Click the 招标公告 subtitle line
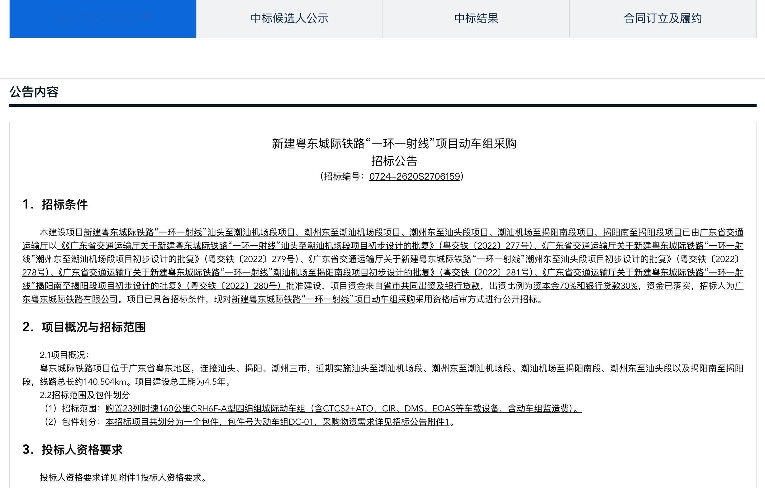The height and width of the screenshot is (488, 765). (x=394, y=161)
